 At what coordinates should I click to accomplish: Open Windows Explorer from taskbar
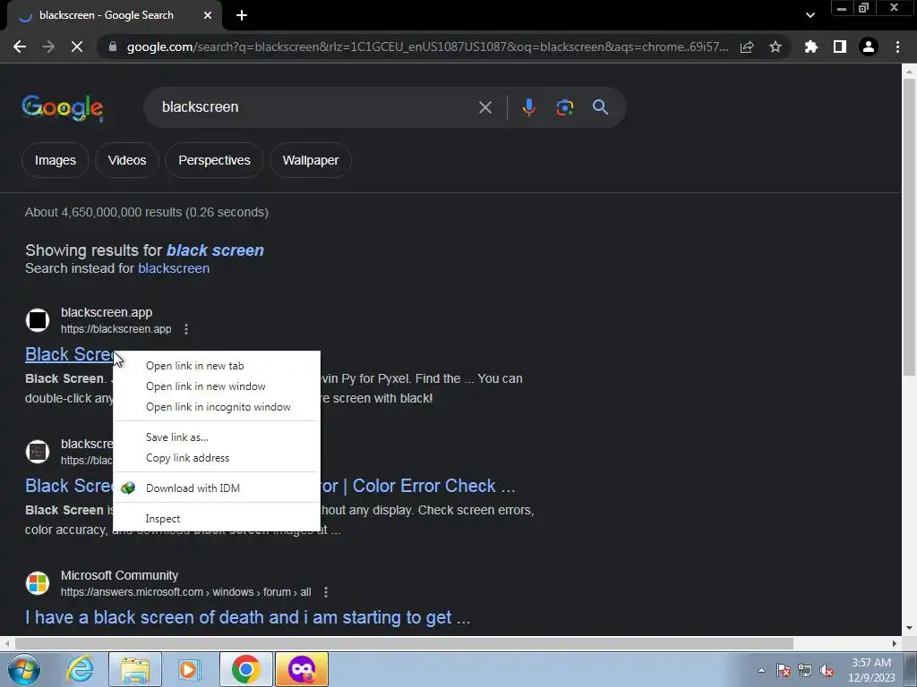[135, 669]
